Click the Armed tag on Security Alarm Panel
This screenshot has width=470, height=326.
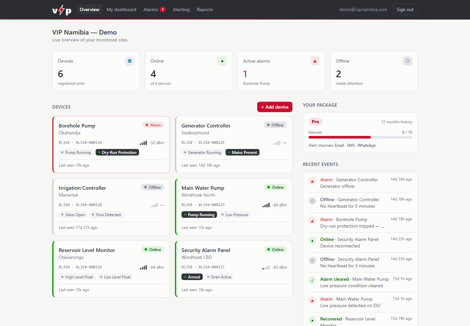point(192,277)
